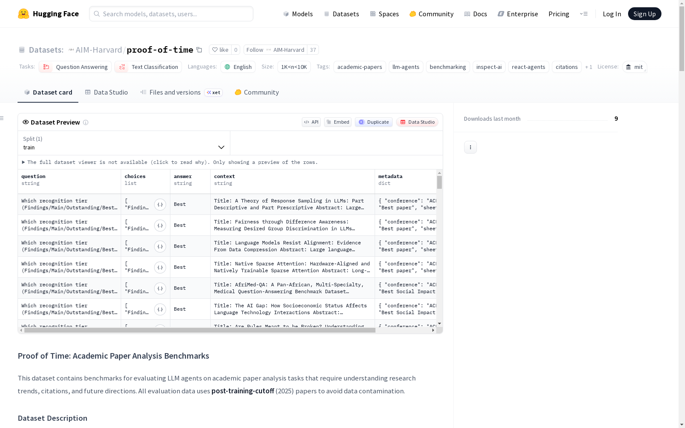Image resolution: width=685 pixels, height=428 pixels.
Task: Click the Proof of Time section heading
Action: (113, 356)
